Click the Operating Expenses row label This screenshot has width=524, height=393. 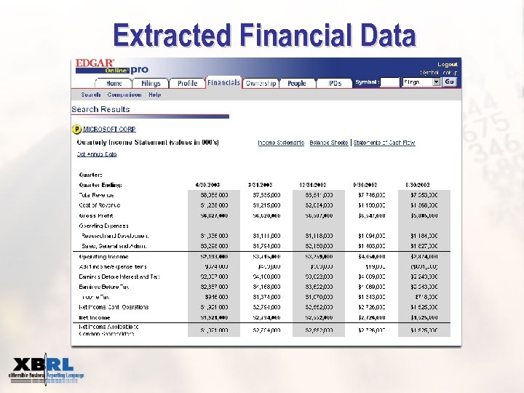click(103, 226)
